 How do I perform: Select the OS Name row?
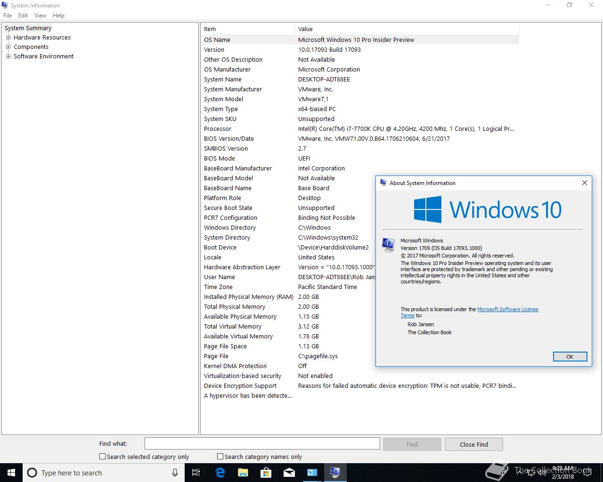(361, 40)
